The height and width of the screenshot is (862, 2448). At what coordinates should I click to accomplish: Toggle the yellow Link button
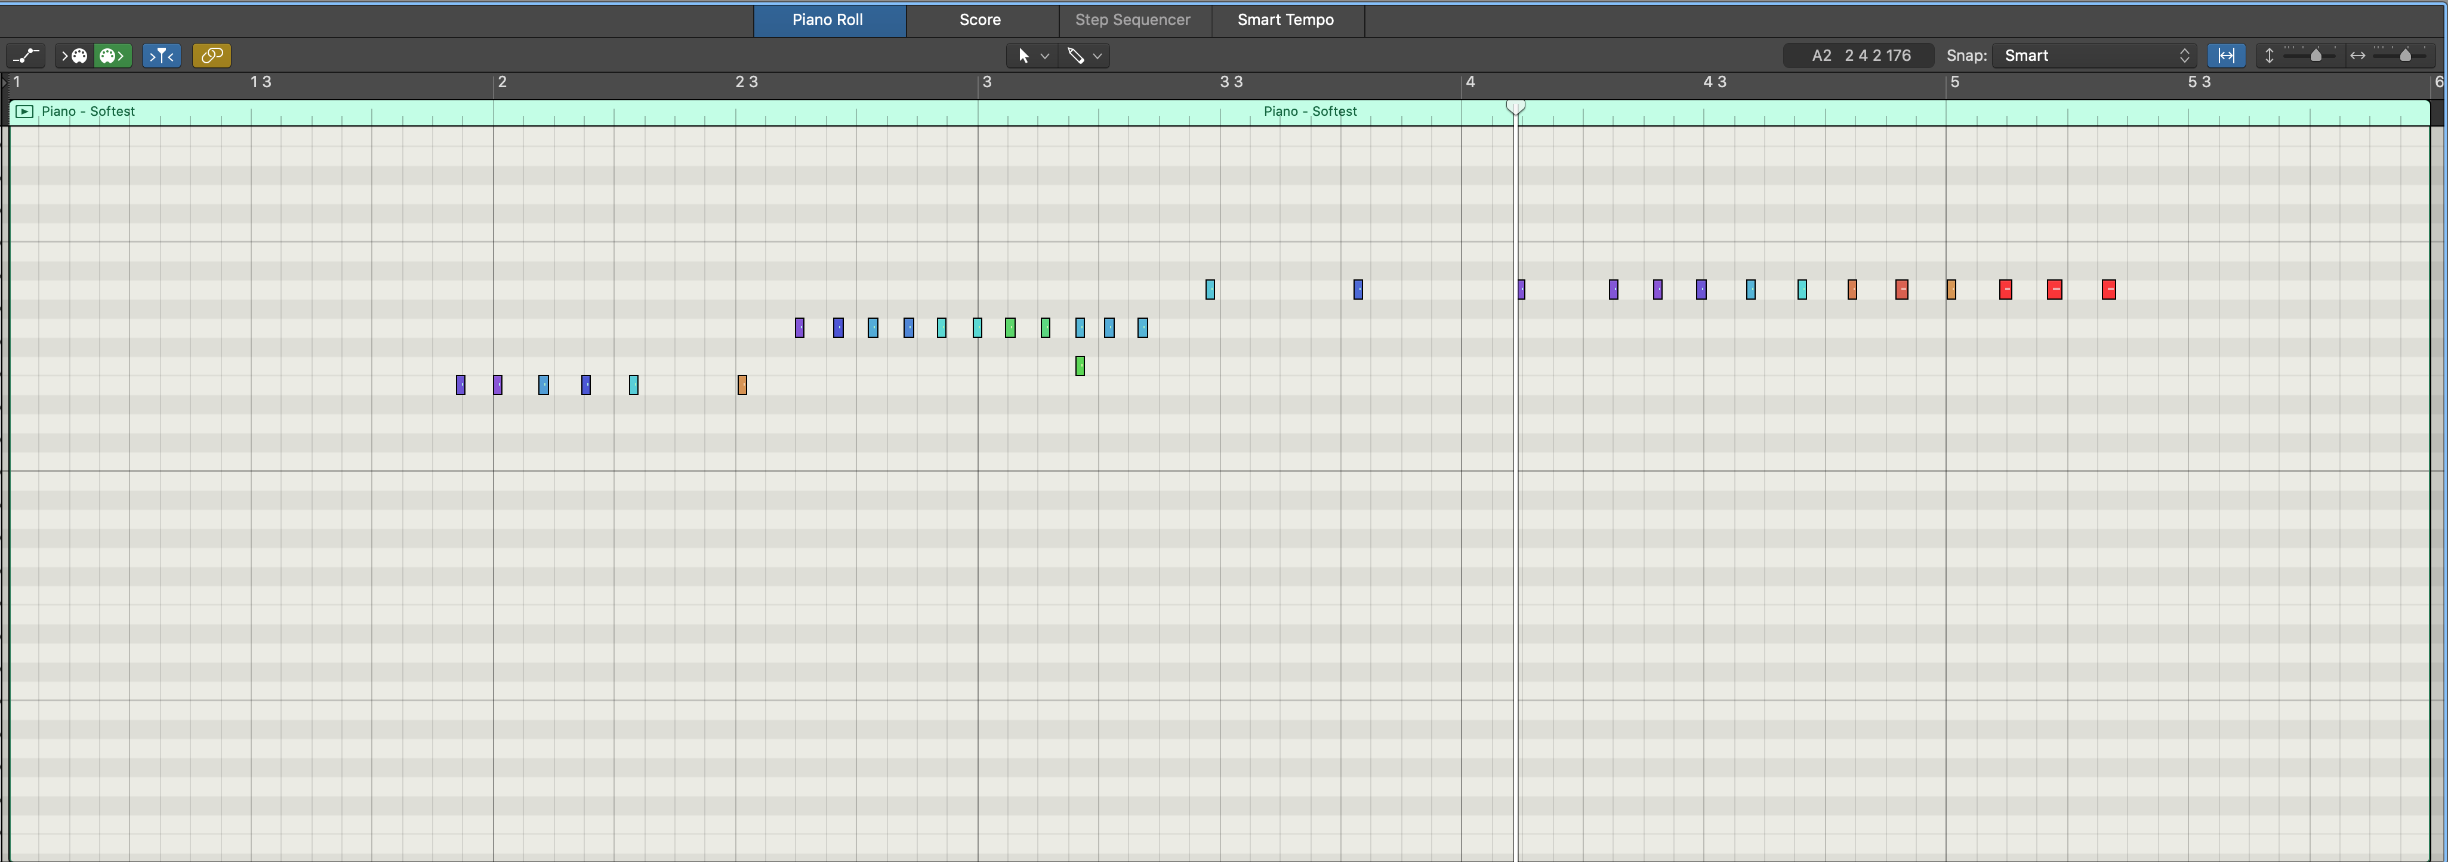pyautogui.click(x=211, y=55)
